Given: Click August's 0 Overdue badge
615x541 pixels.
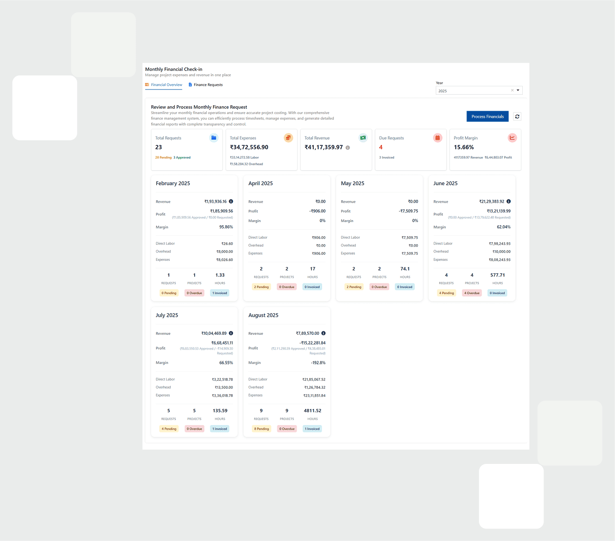Looking at the screenshot, I should (x=287, y=429).
